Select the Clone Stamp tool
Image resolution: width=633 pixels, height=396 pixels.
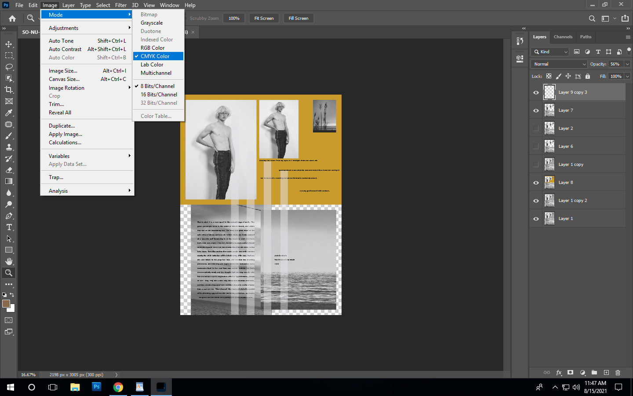point(9,147)
